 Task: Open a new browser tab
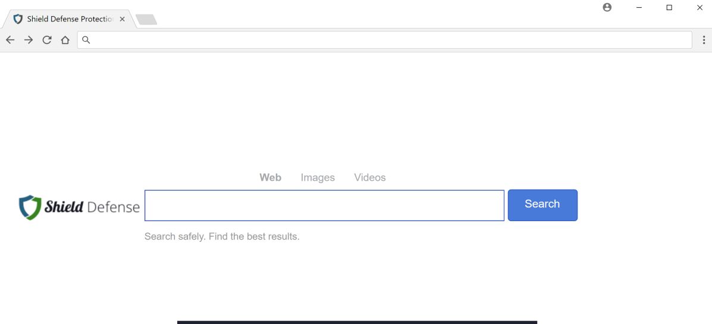[146, 20]
